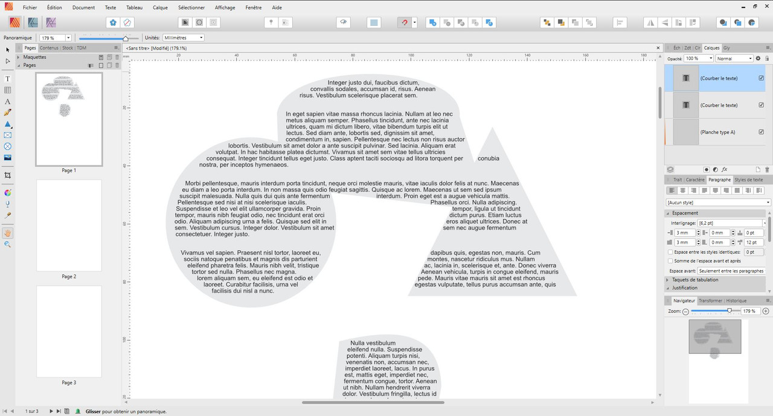This screenshot has height=416, width=773.
Task: Enable Espace entre les styles identiques
Action: click(670, 252)
